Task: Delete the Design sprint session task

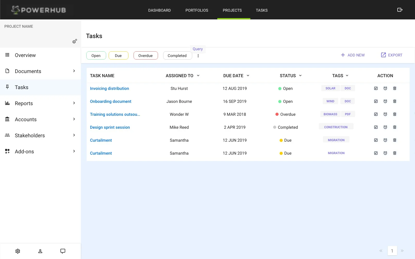Action: tap(395, 127)
